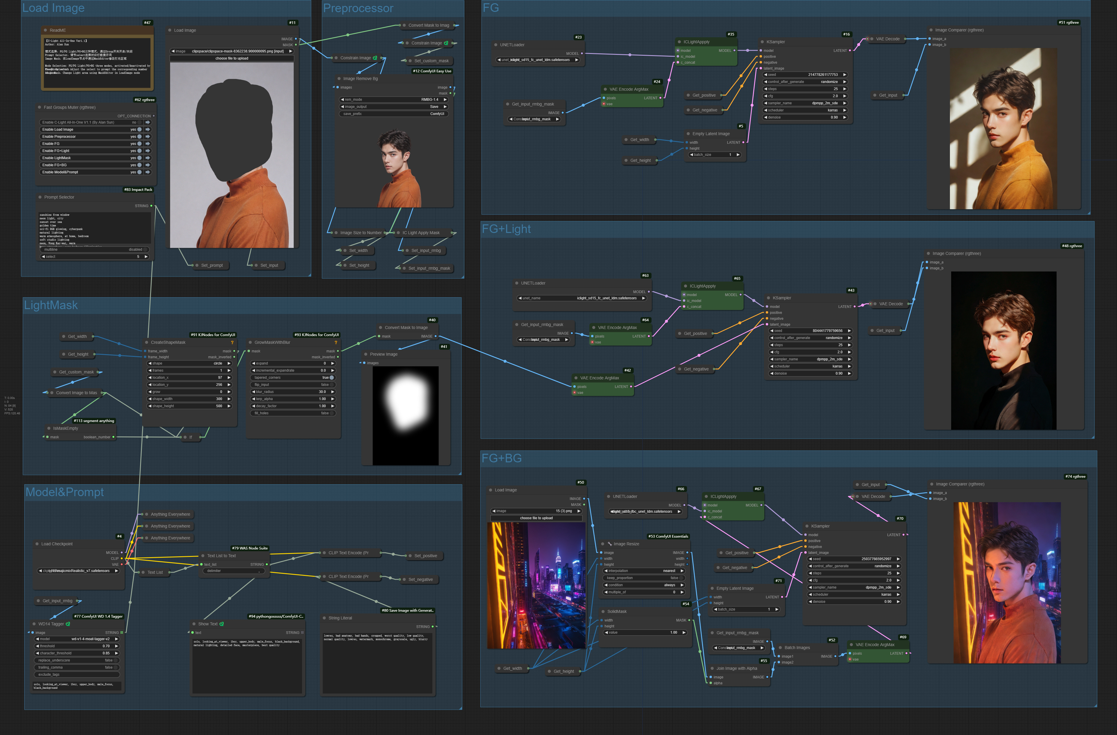The width and height of the screenshot is (1117, 735).
Task: Click the grid icon beside WD14 Tagger STRING output
Action: coord(121,633)
